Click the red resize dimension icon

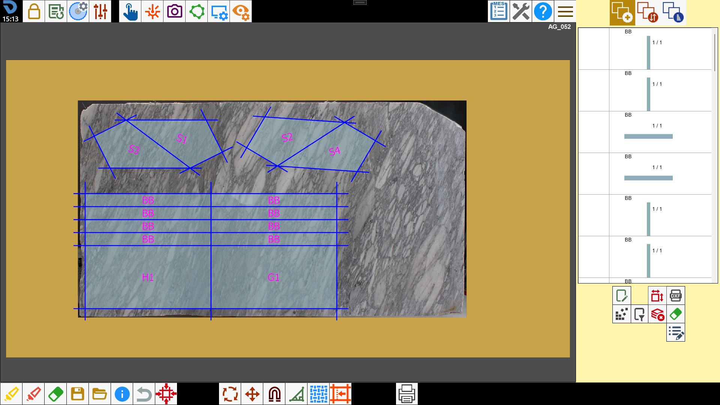pos(657,296)
